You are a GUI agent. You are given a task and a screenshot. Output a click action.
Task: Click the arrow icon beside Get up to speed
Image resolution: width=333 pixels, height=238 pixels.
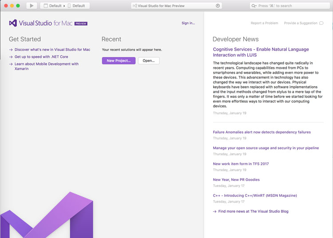(11, 57)
